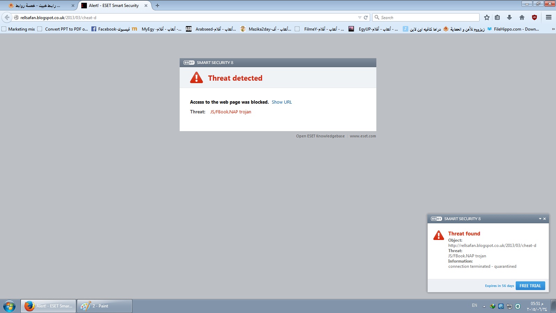Go back using the browser back arrow
This screenshot has width=556, height=313.
tap(7, 17)
